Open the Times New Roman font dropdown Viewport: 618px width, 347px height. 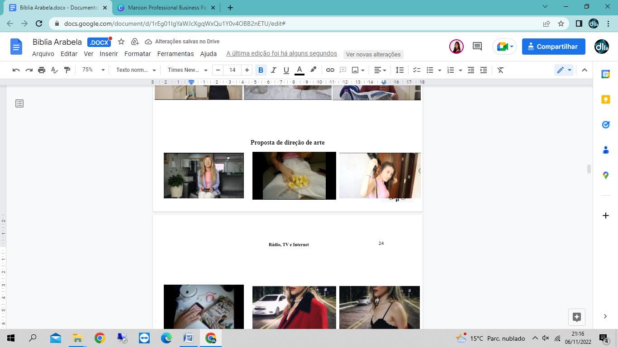point(187,70)
